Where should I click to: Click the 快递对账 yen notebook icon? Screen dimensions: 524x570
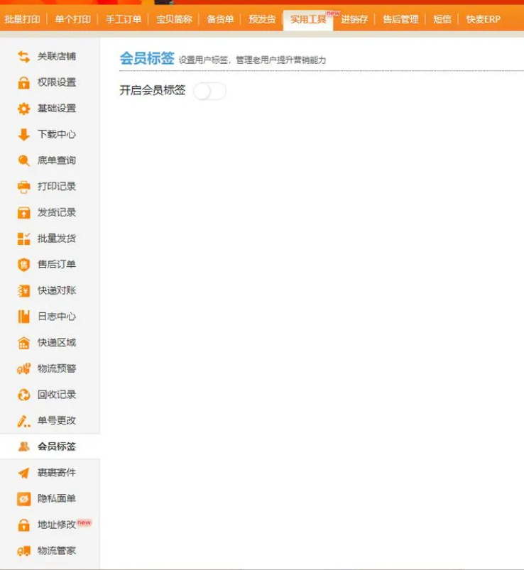(x=23, y=290)
